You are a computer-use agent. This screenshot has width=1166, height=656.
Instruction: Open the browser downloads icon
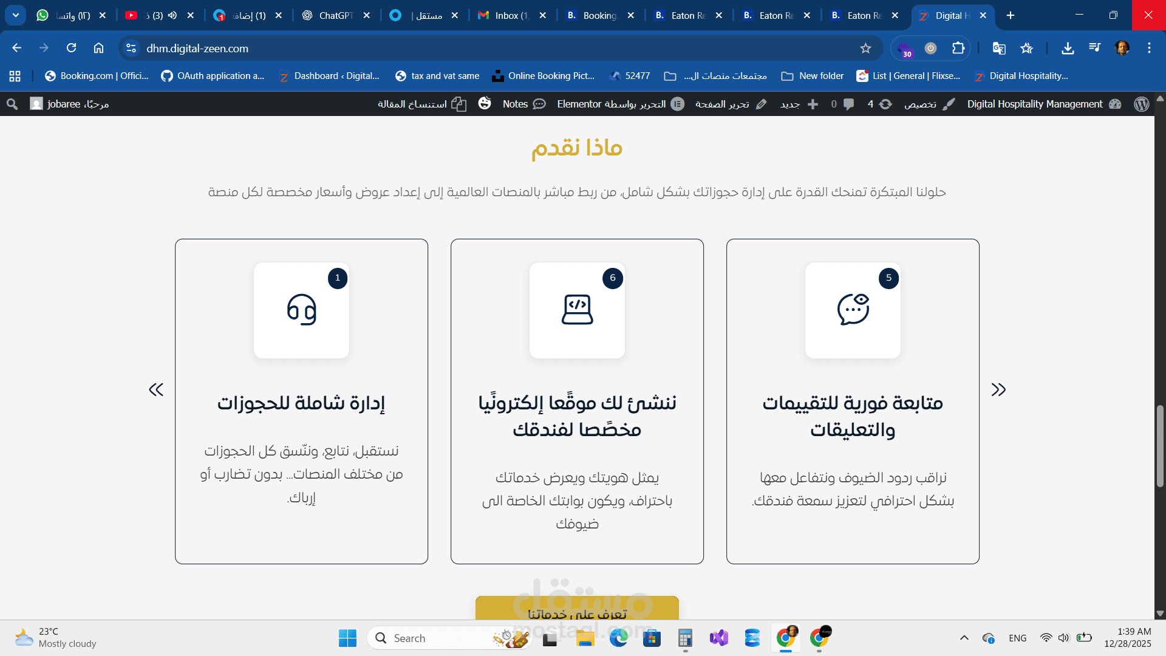point(1068,49)
